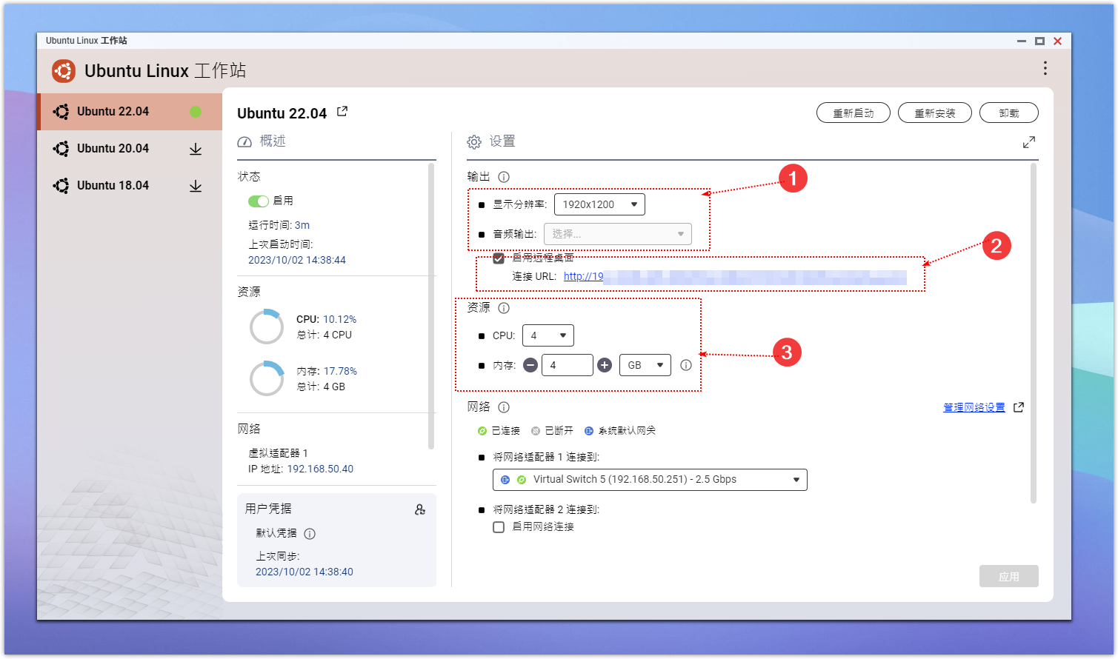The width and height of the screenshot is (1118, 659).
Task: Click the settings gear icon beside 设置
Action: pyautogui.click(x=474, y=142)
